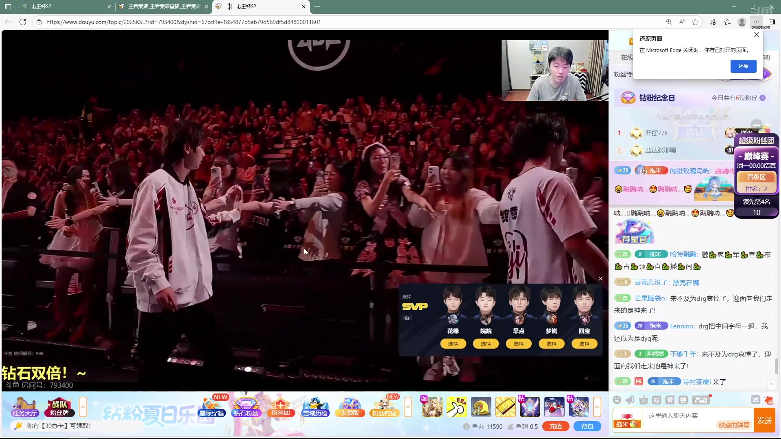Send the yellow clapping stick-figure gift
This screenshot has width=781, height=439.
(456, 407)
